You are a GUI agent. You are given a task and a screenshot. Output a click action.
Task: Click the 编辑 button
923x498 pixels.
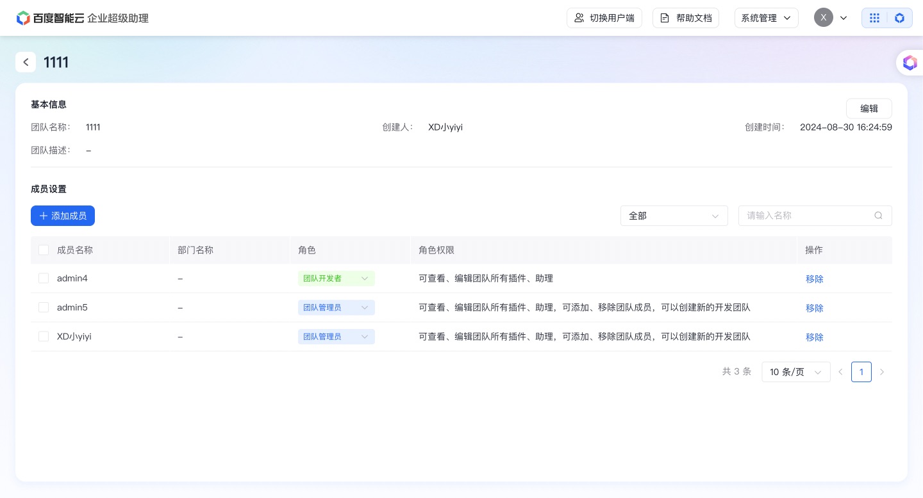[x=869, y=109]
